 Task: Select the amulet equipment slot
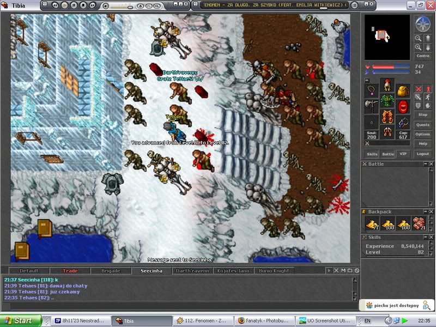click(372, 90)
